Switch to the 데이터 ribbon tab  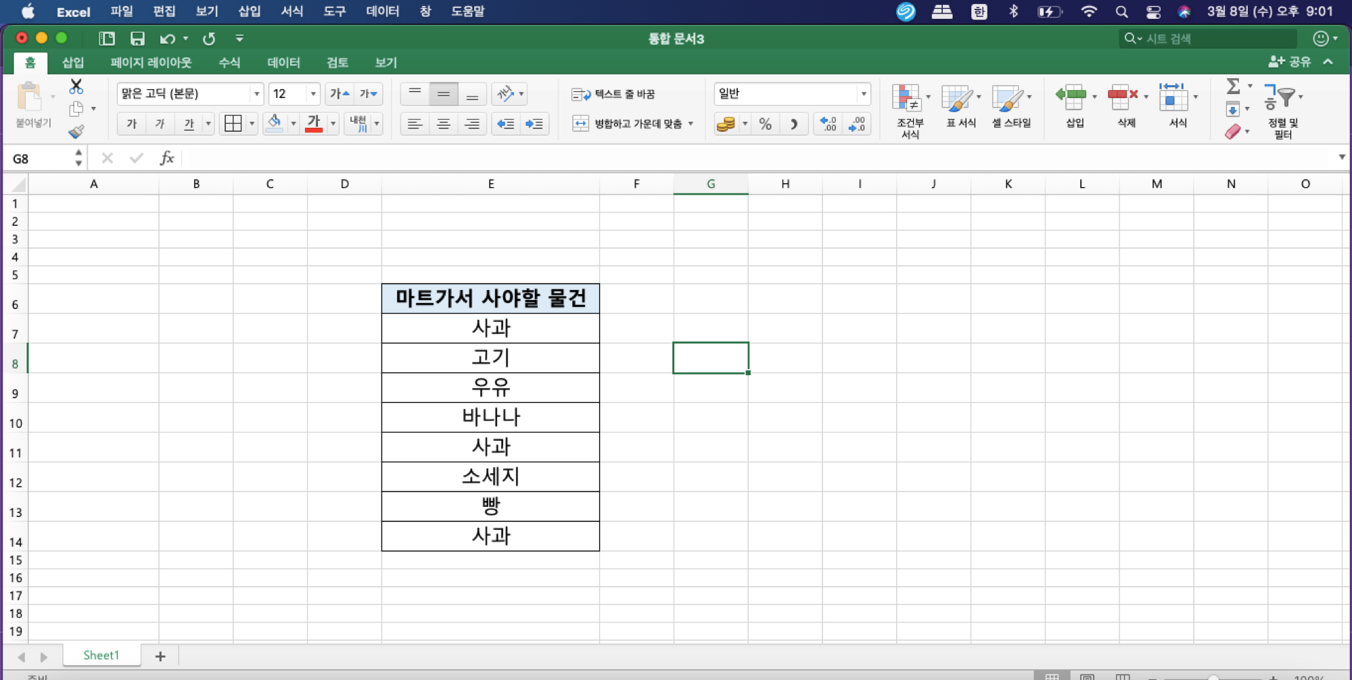[283, 62]
